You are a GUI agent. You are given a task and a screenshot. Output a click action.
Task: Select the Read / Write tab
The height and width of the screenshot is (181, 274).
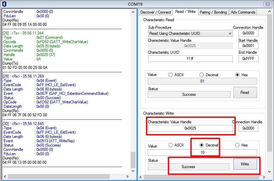[x=186, y=12]
